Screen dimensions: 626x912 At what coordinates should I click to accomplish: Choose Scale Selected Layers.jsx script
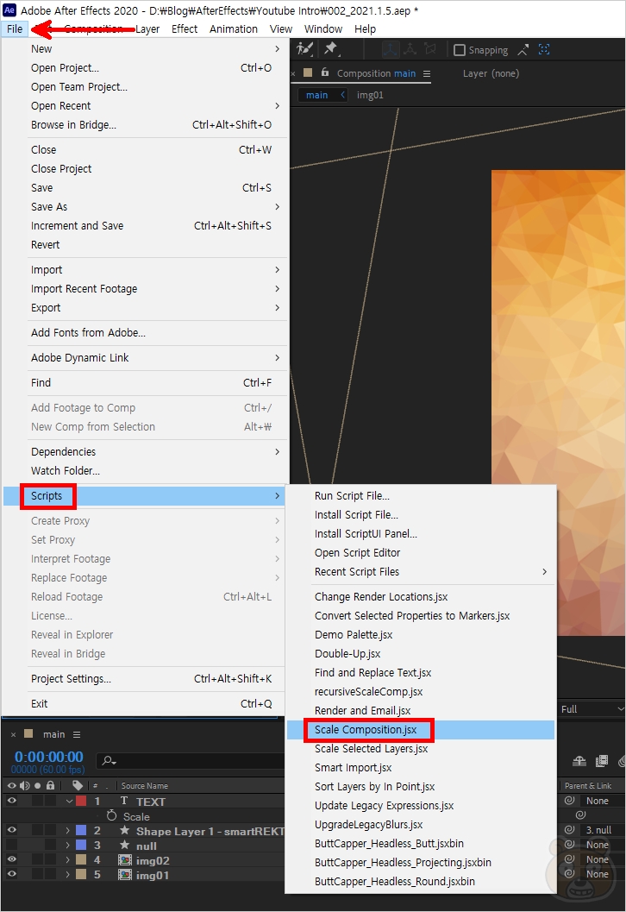421,749
